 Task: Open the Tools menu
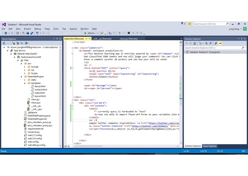56,29
